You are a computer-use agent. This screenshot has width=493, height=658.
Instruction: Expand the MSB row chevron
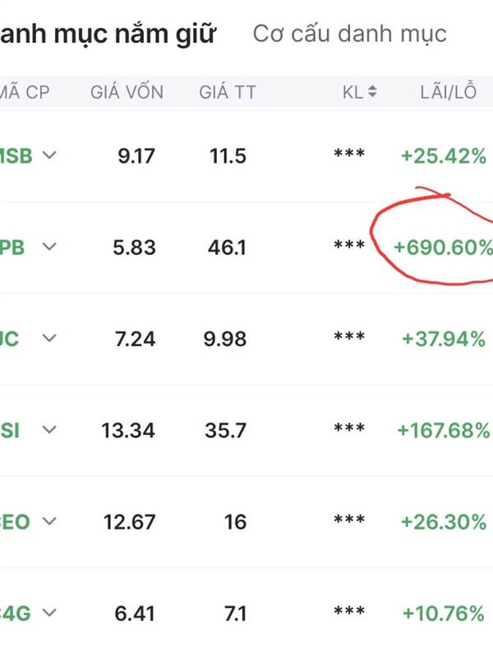click(x=49, y=155)
